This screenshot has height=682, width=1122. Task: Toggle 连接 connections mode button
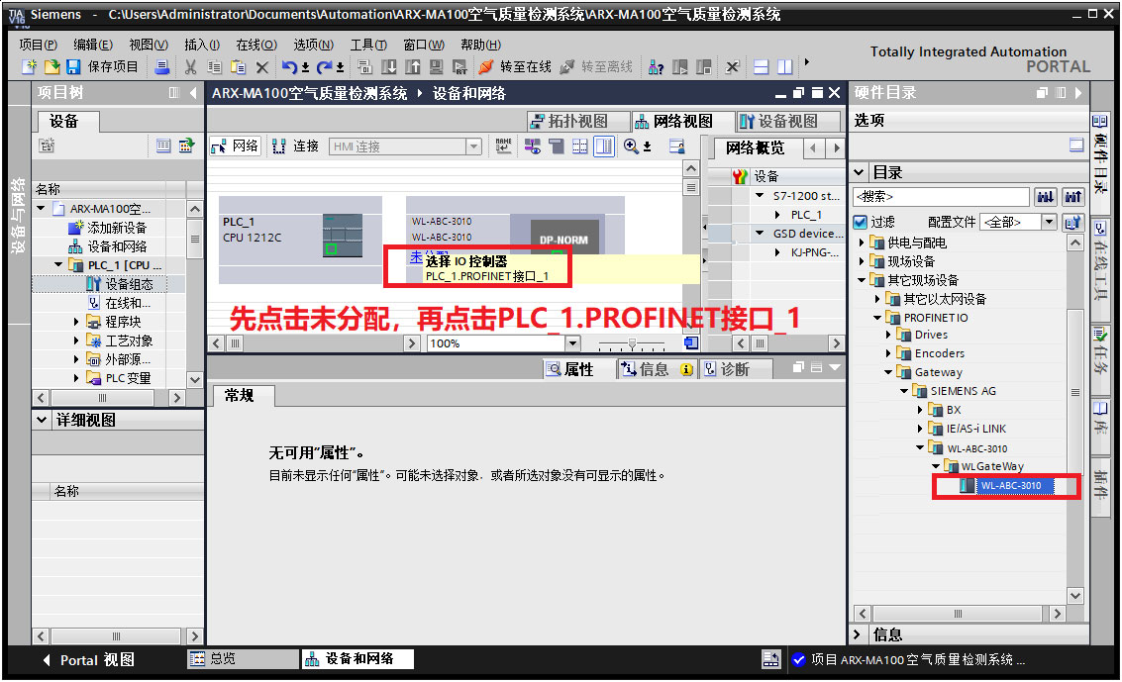[x=295, y=146]
